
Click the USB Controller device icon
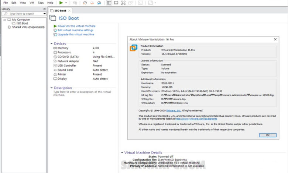pos(55,66)
